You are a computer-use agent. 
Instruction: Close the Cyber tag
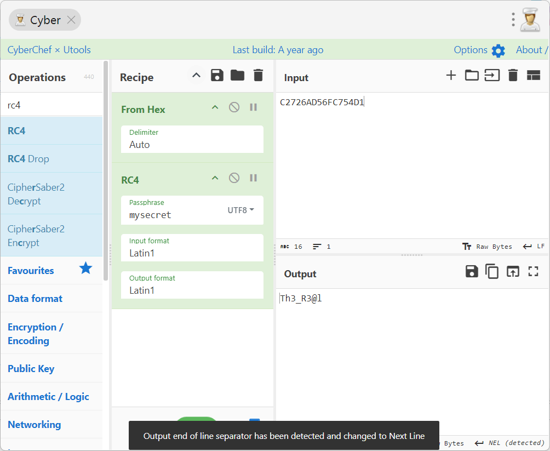[71, 20]
